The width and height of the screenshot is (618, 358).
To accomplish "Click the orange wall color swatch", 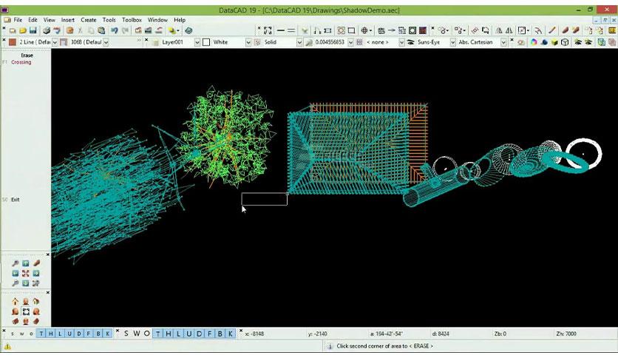I will 13,42.
